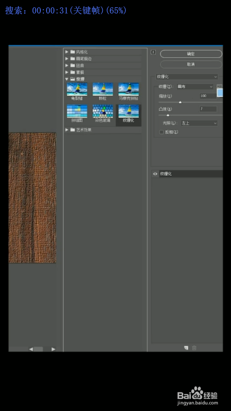Image resolution: width=231 pixels, height=411 pixels.
Task: Click the 确定 button
Action: click(x=191, y=54)
